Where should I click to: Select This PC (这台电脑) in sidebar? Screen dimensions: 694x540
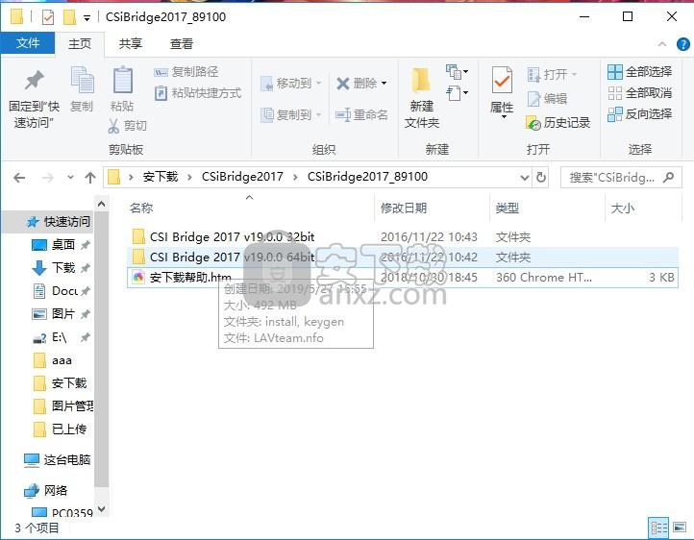[57, 460]
